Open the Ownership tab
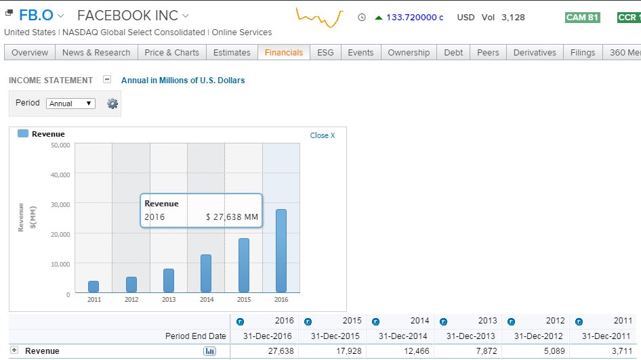 click(x=409, y=53)
